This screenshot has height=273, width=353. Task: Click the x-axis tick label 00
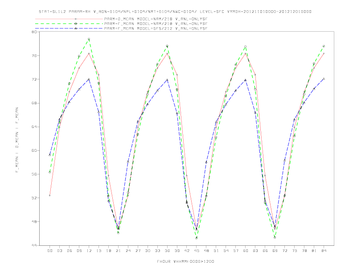pos(50,251)
